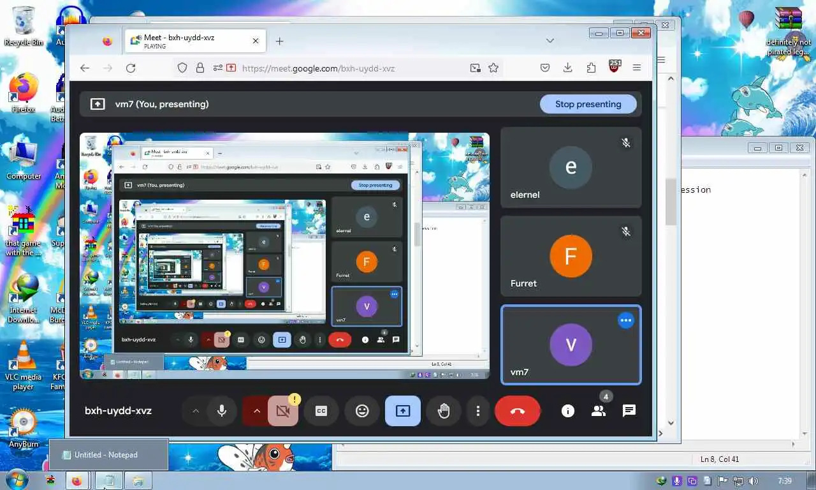Screen dimensions: 816x490
Task: Click the vm7 avatar circle
Action: 571,345
